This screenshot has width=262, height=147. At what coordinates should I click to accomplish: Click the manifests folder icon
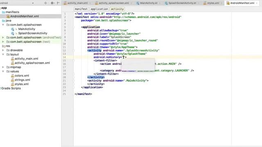(4, 12)
